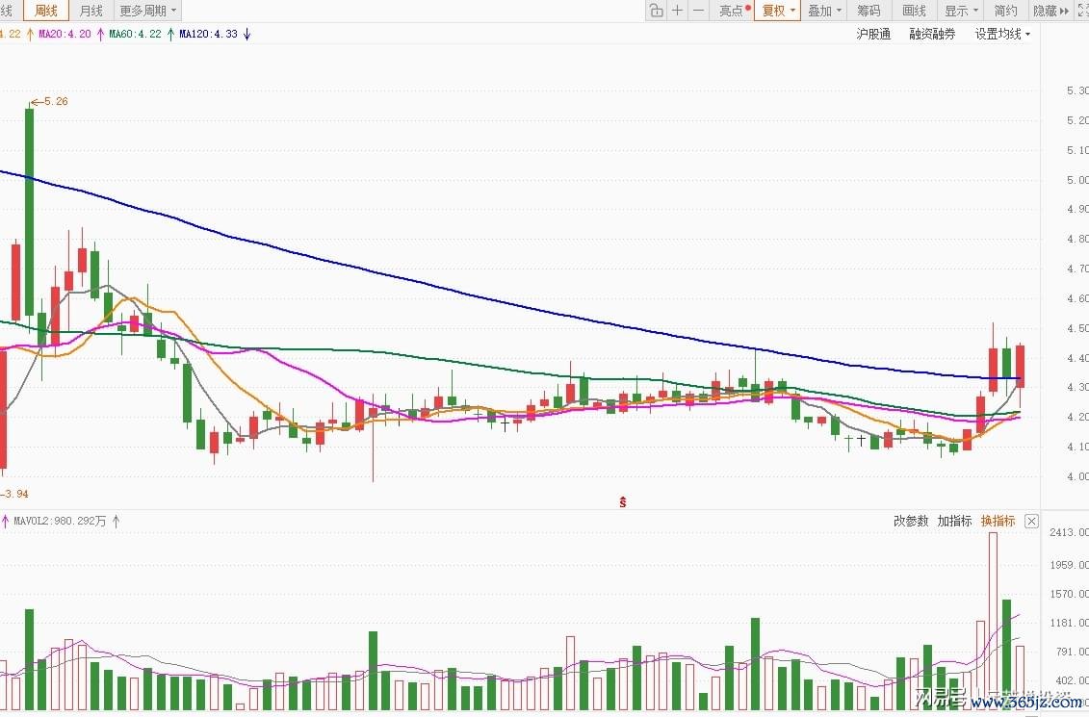1089x717 pixels.
Task: Click the tall green 5.26 candlestick
Action: coord(29,212)
